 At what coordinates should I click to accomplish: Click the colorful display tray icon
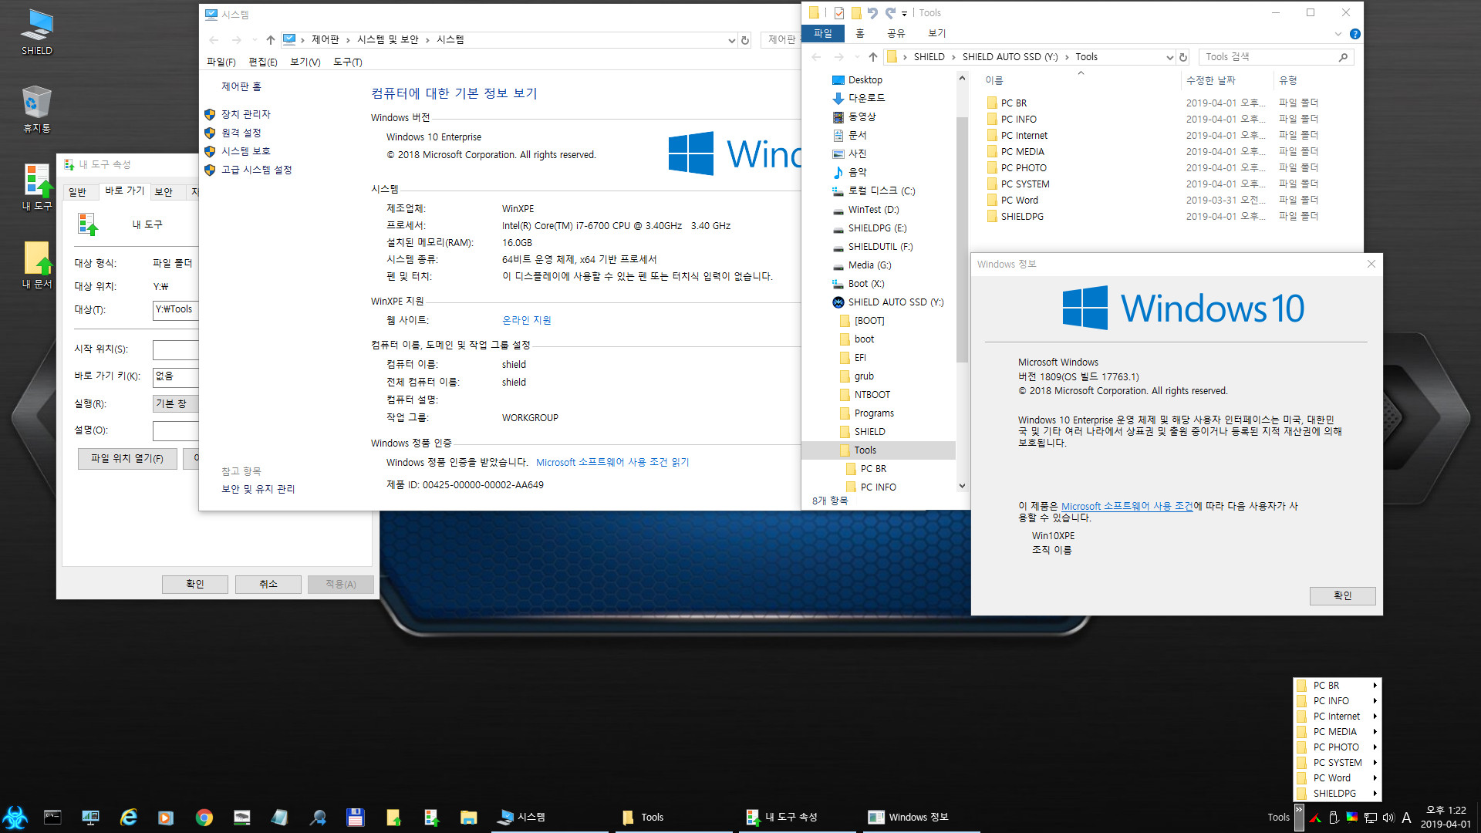tap(1351, 818)
